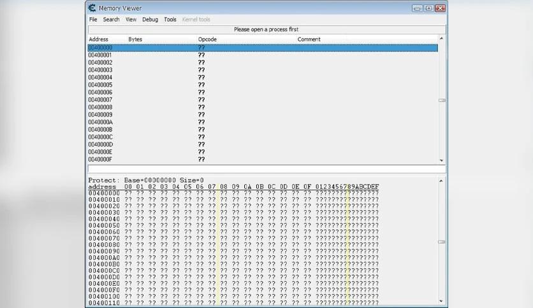Open the Tools menu
The width and height of the screenshot is (533, 308).
pyautogui.click(x=170, y=20)
